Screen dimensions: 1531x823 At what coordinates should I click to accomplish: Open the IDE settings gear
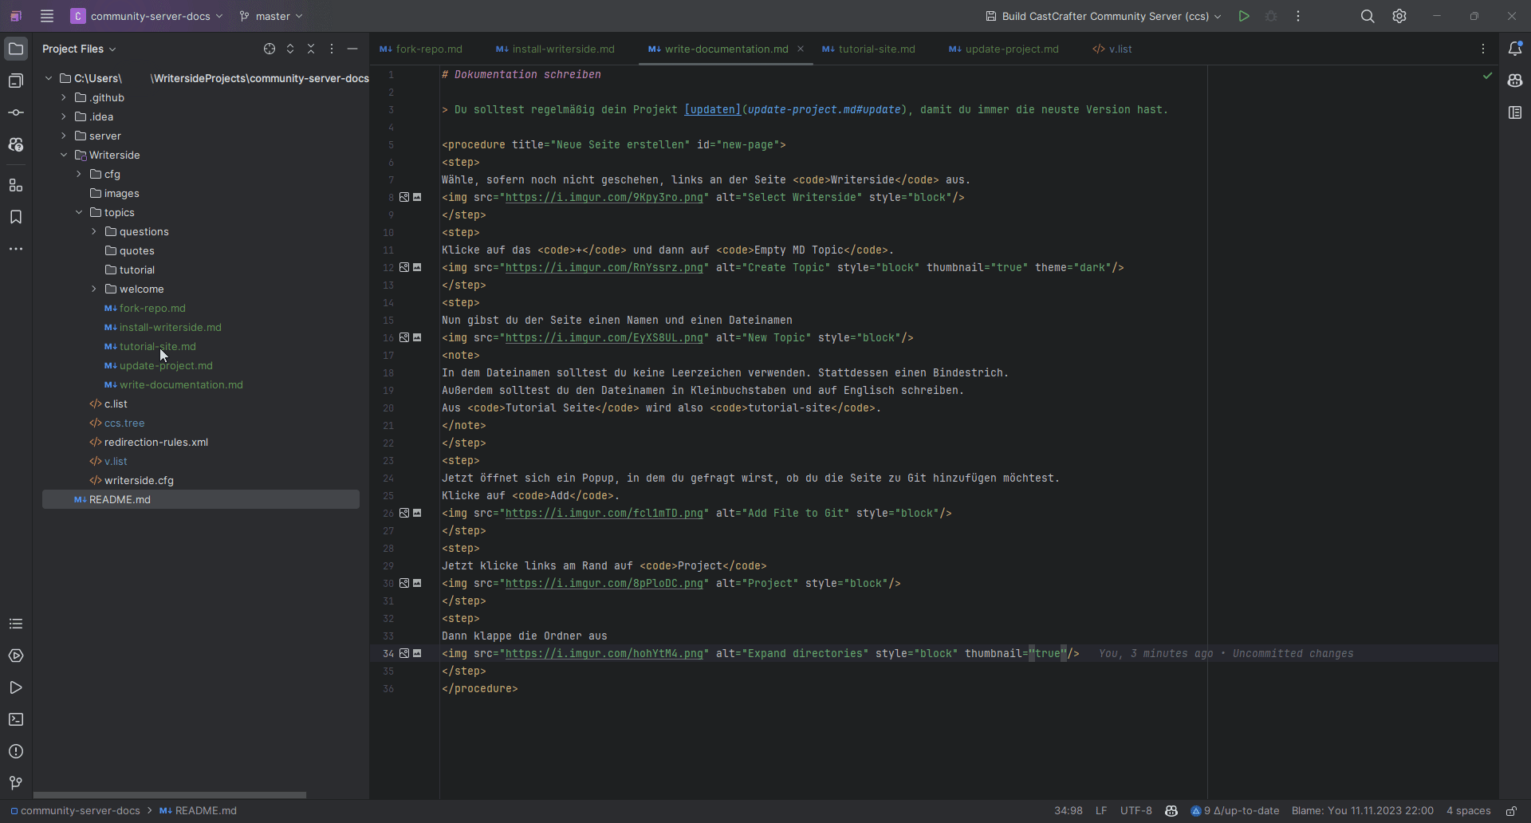[1399, 16]
